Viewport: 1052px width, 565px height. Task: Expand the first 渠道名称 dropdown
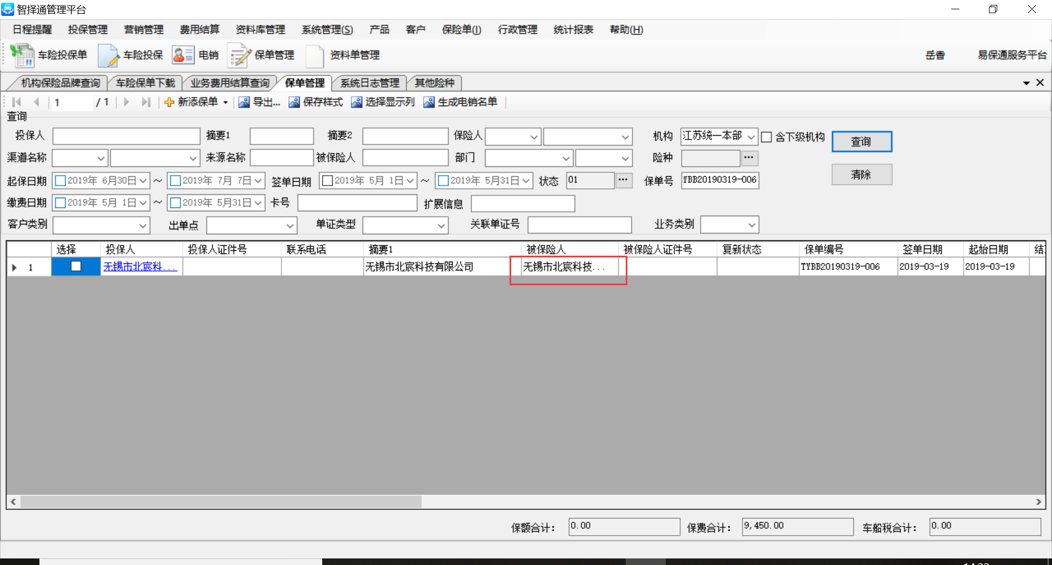coord(101,159)
